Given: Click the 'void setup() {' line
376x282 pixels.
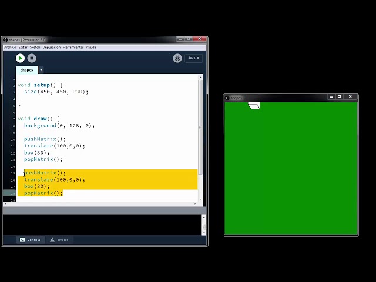Looking at the screenshot, I should coord(40,85).
